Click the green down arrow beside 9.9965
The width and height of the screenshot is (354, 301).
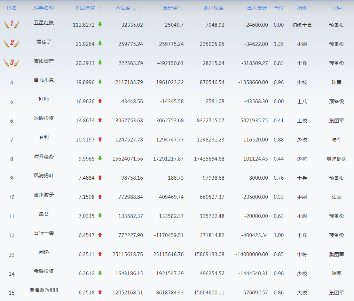[100, 158]
